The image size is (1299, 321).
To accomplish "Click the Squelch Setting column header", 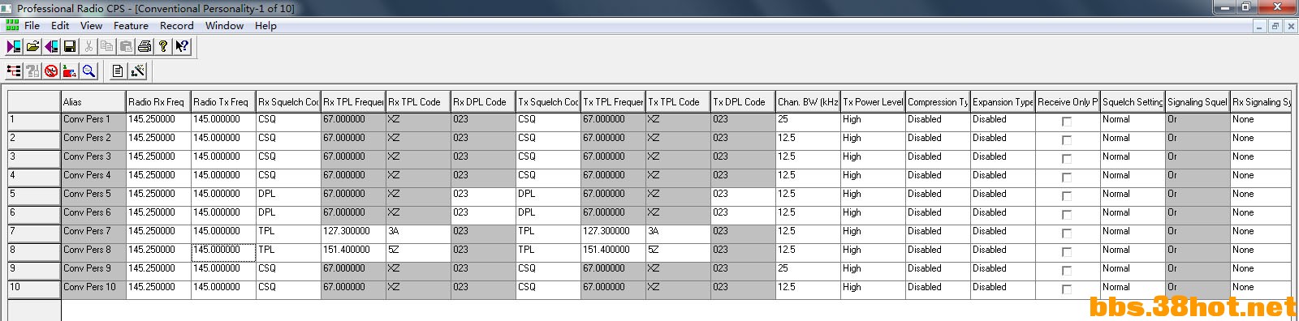I will tap(1133, 102).
